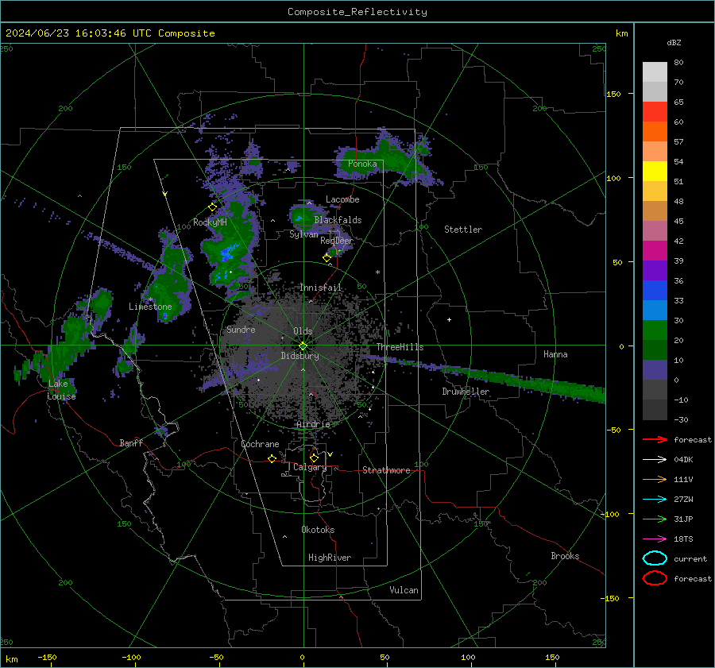The image size is (715, 668).
Task: Click the Strathmore city label
Action: tap(386, 470)
